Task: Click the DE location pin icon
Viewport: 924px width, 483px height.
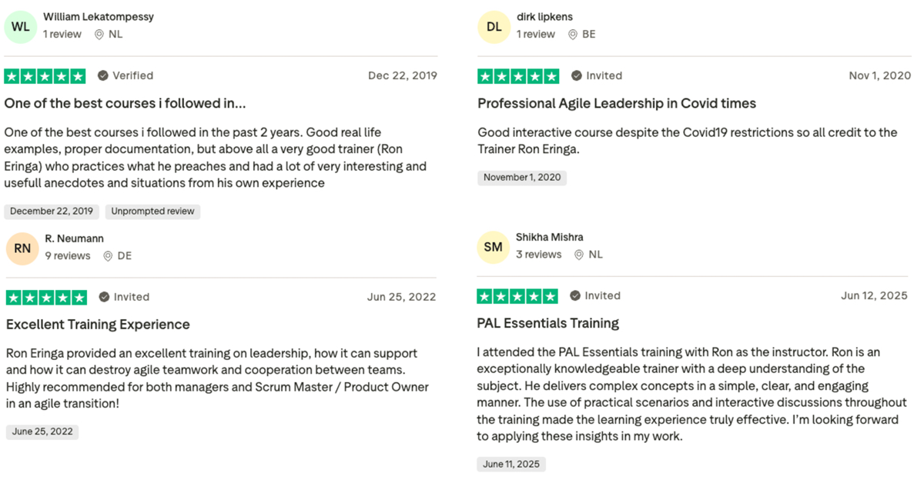Action: click(x=108, y=256)
